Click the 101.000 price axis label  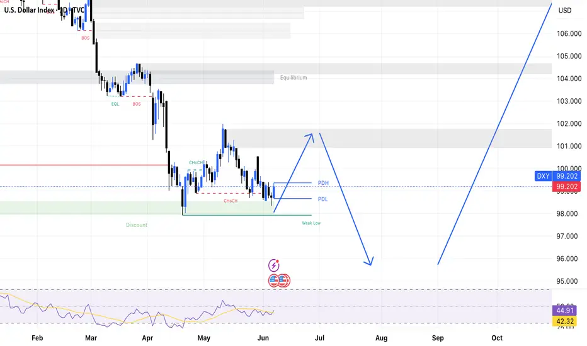click(x=569, y=146)
